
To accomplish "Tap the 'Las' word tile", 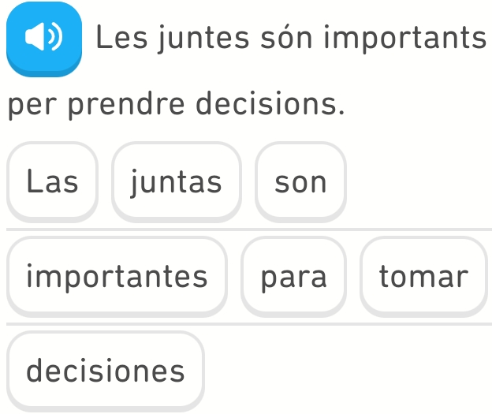I will pos(53,182).
